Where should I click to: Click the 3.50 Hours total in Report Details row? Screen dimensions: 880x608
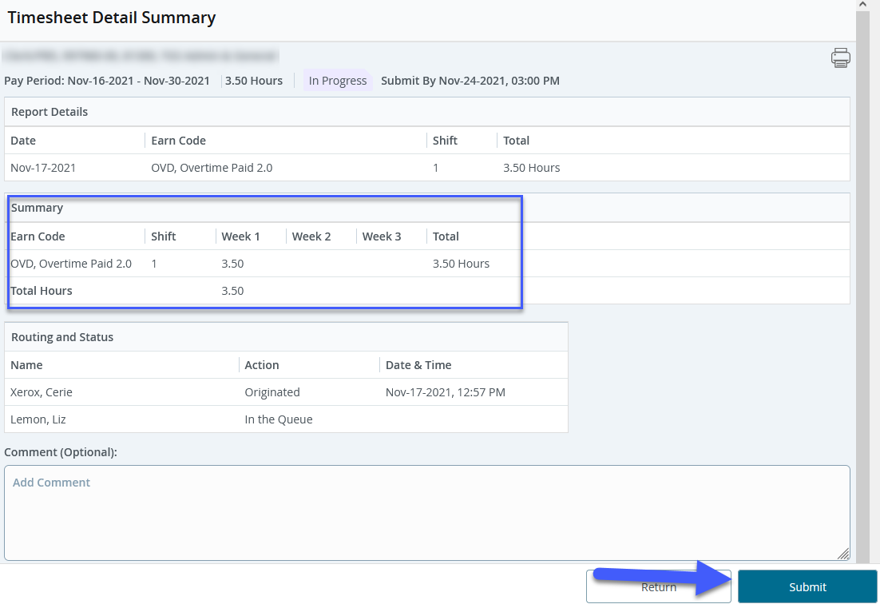531,168
